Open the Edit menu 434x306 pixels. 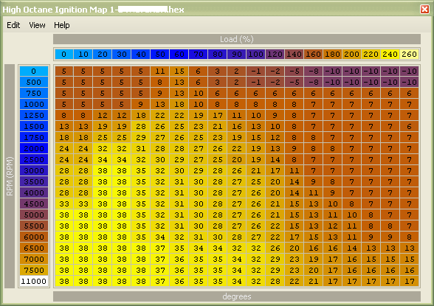coord(13,25)
